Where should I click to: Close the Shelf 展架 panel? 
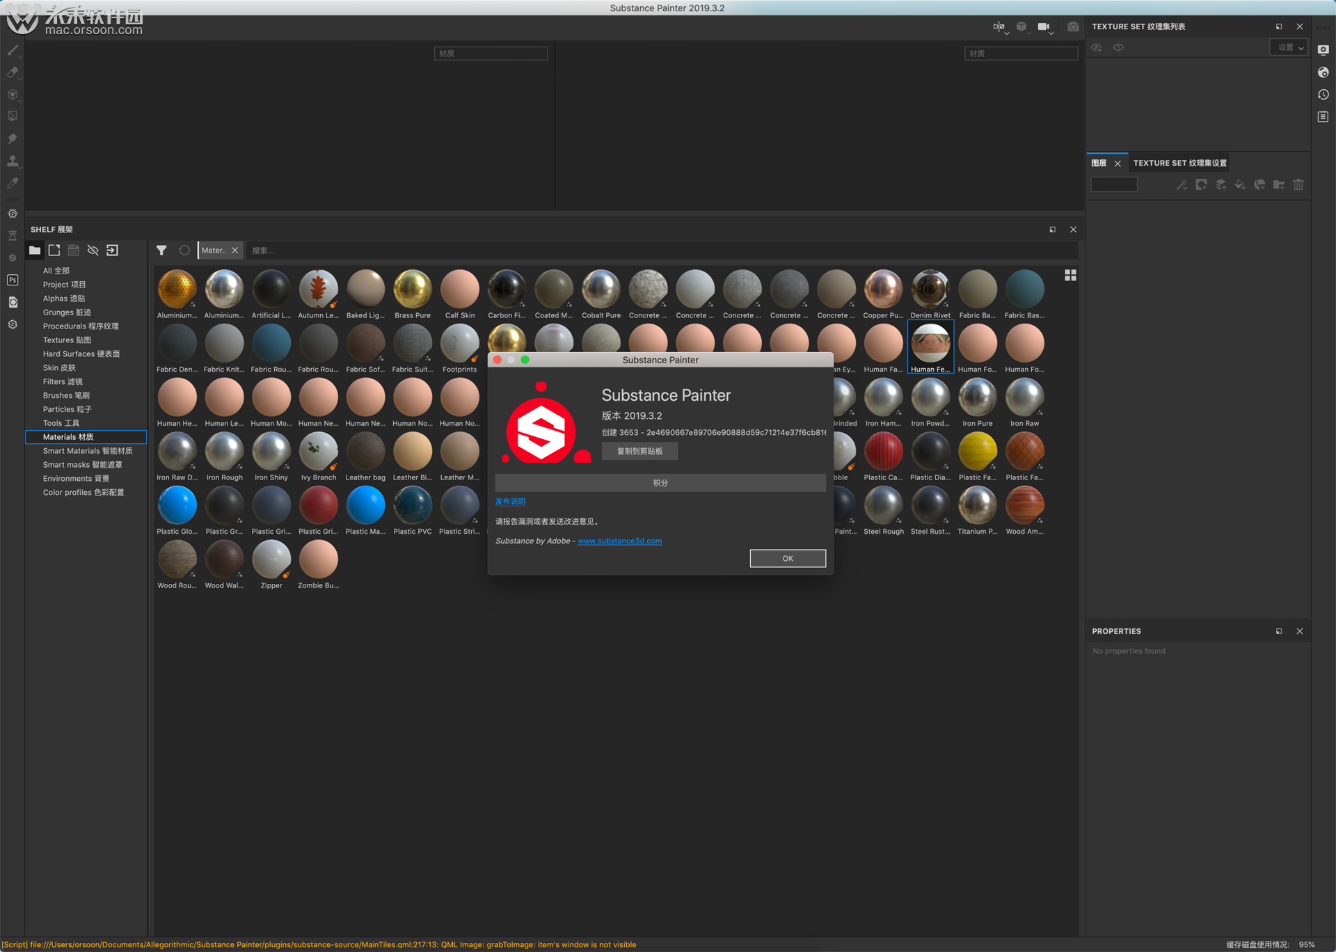pos(1073,230)
